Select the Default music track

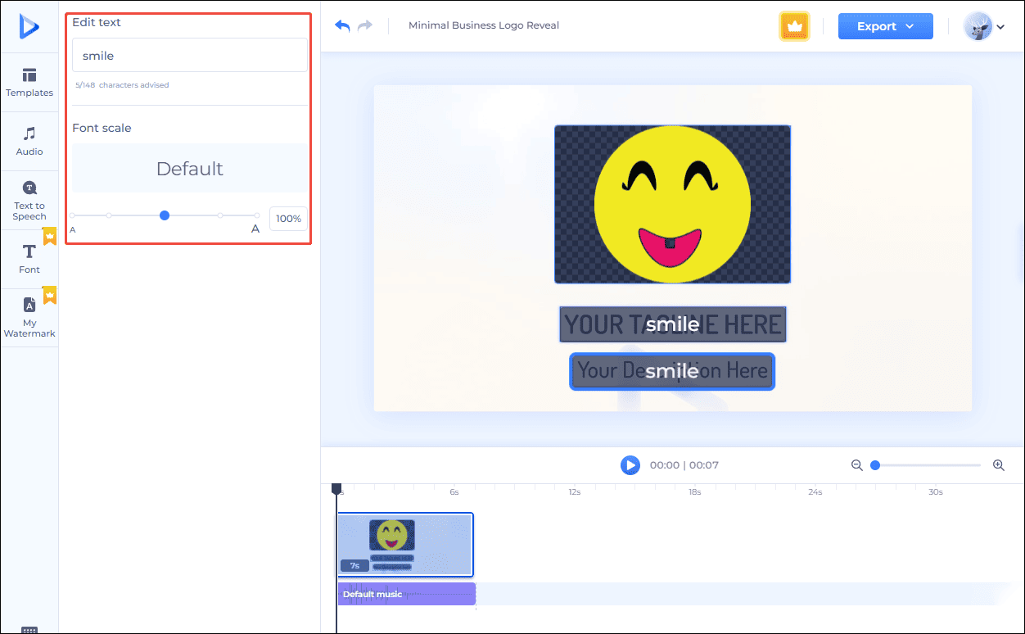[407, 593]
